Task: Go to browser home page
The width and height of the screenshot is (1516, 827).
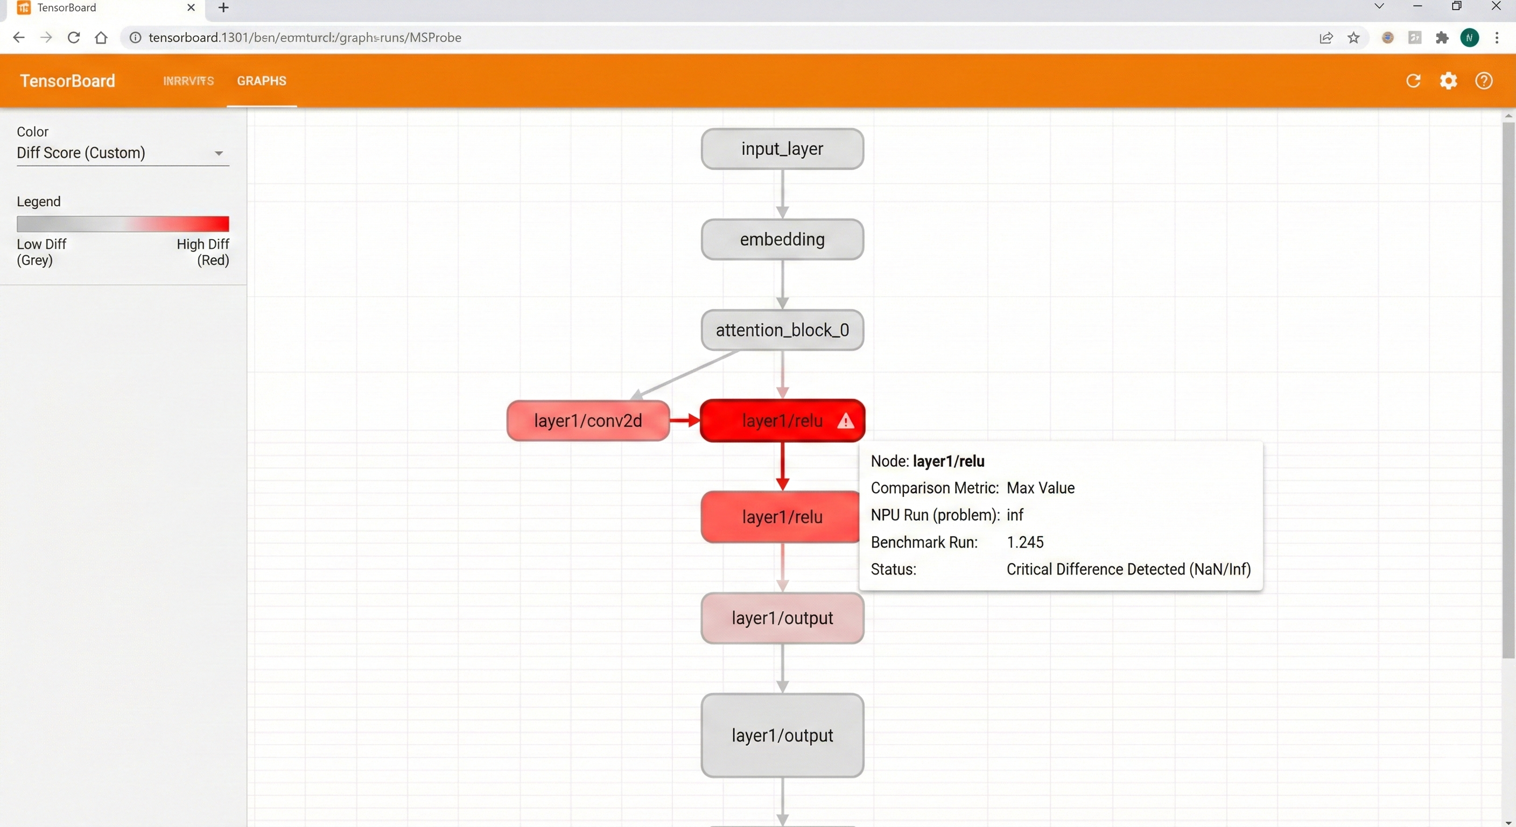Action: coord(101,38)
